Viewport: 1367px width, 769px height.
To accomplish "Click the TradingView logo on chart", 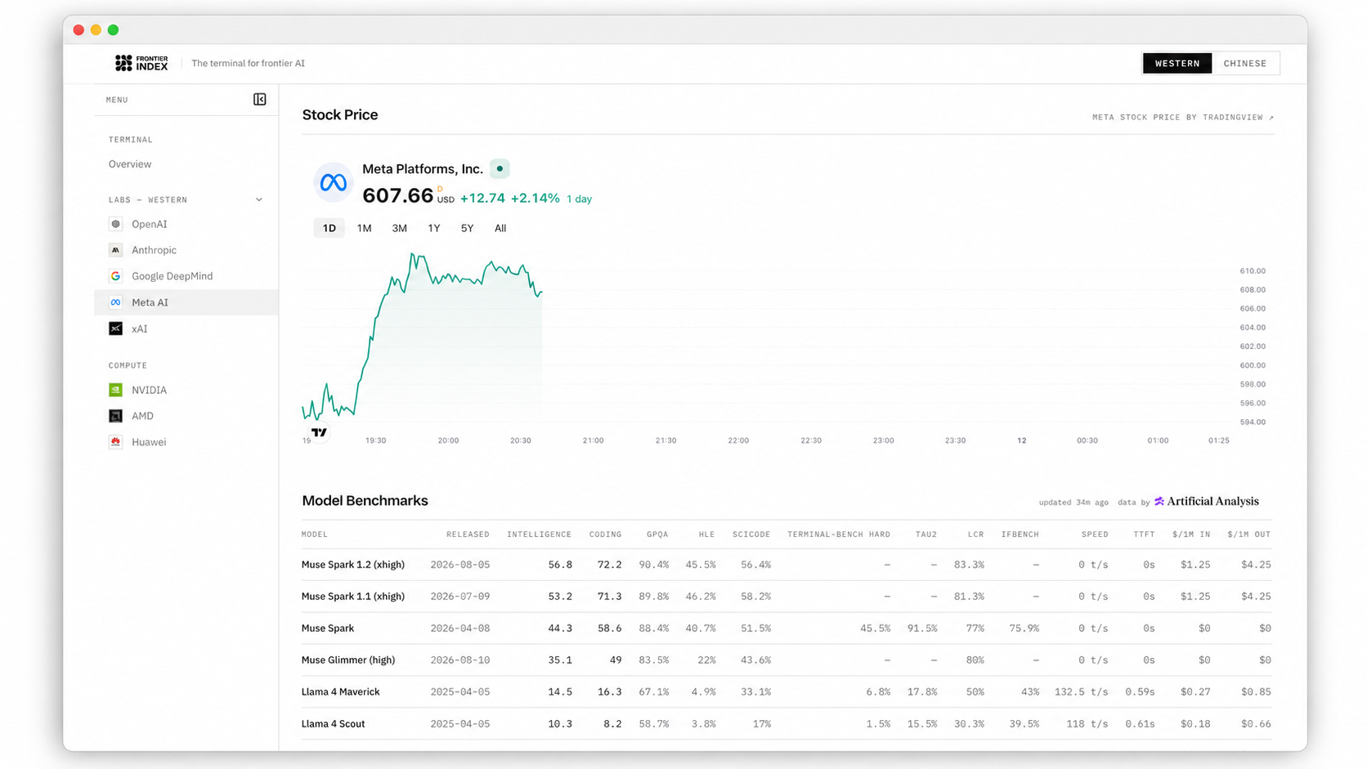I will pos(319,432).
